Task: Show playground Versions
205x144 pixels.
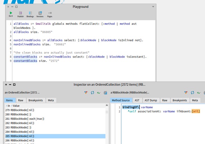Action: point(40,14)
